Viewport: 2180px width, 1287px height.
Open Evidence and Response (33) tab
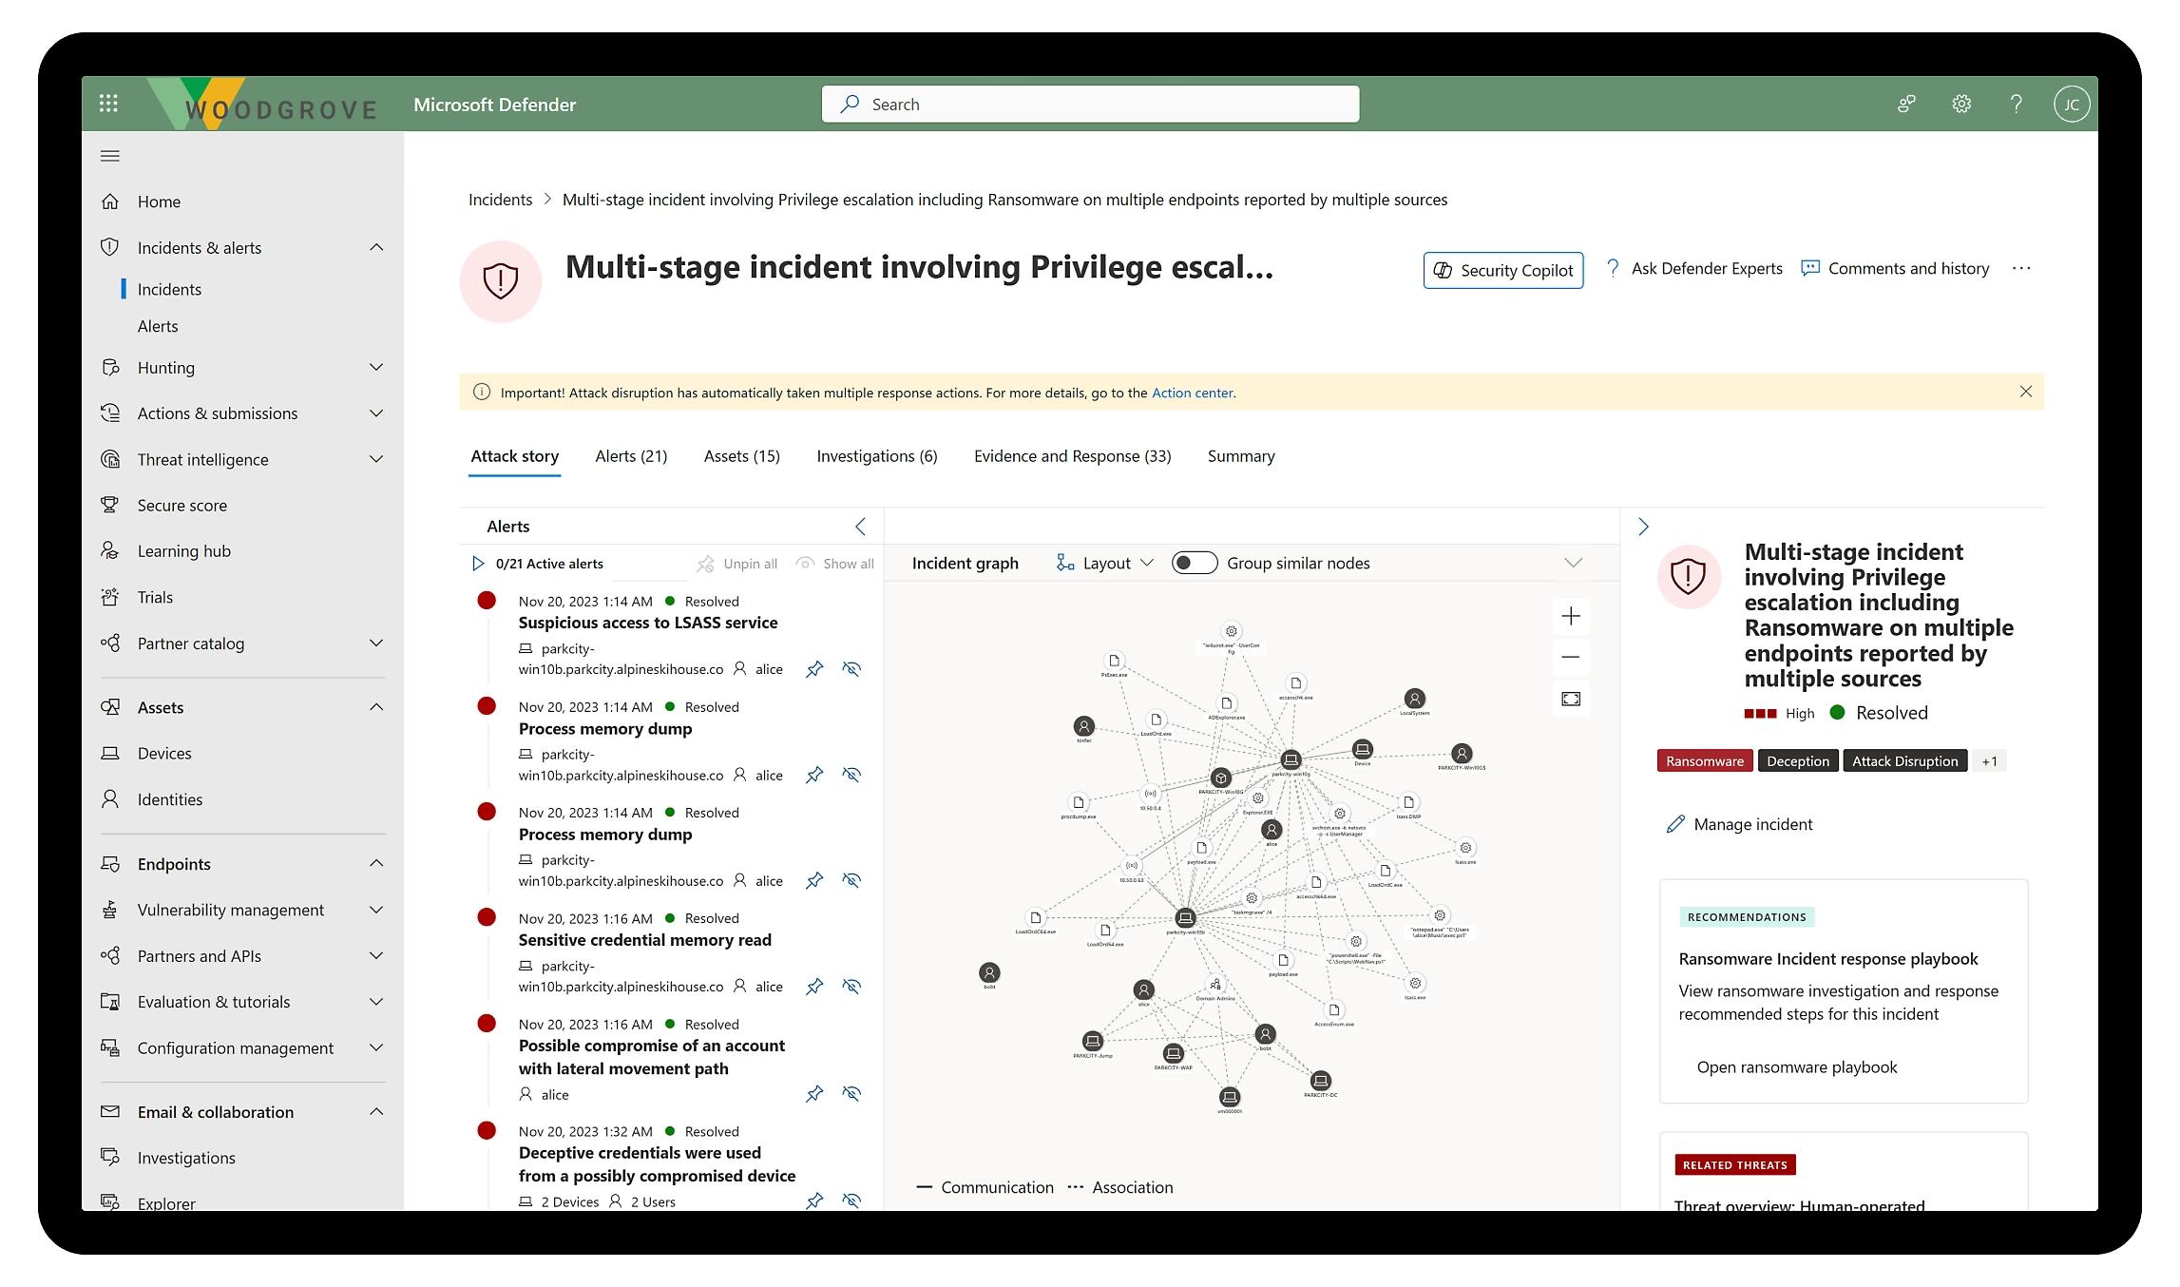[1072, 456]
